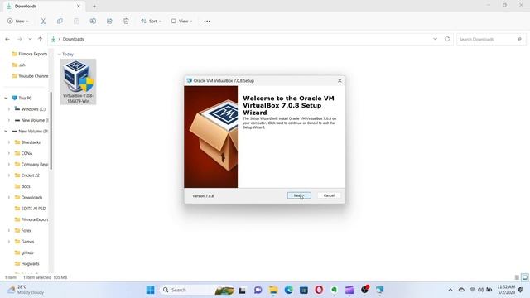Expand the Games folder
530x298 pixels.
click(9, 242)
